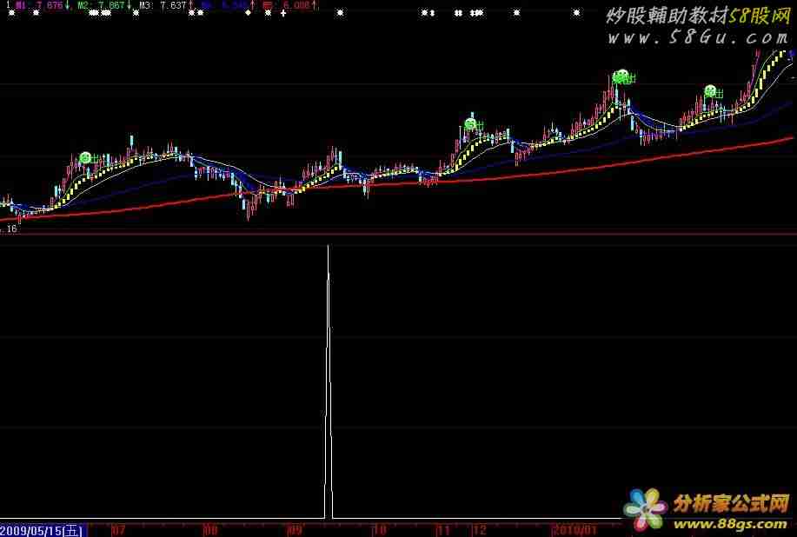Click the M2 moving average value 7.867
This screenshot has height=537, width=797.
110,5
